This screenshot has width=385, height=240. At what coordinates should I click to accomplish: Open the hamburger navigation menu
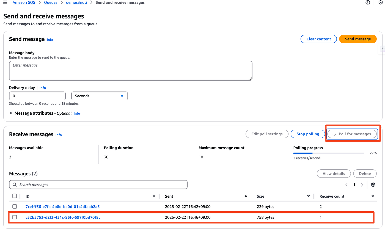point(5,2)
